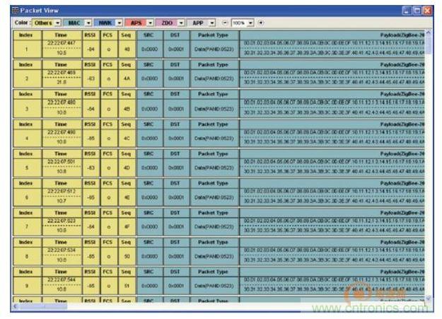Select packet row with index 1

[x=25, y=49]
